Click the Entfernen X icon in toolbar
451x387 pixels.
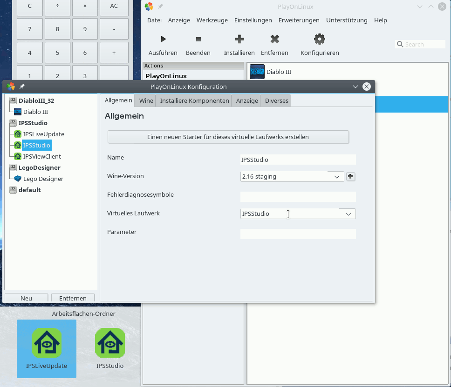[275, 39]
